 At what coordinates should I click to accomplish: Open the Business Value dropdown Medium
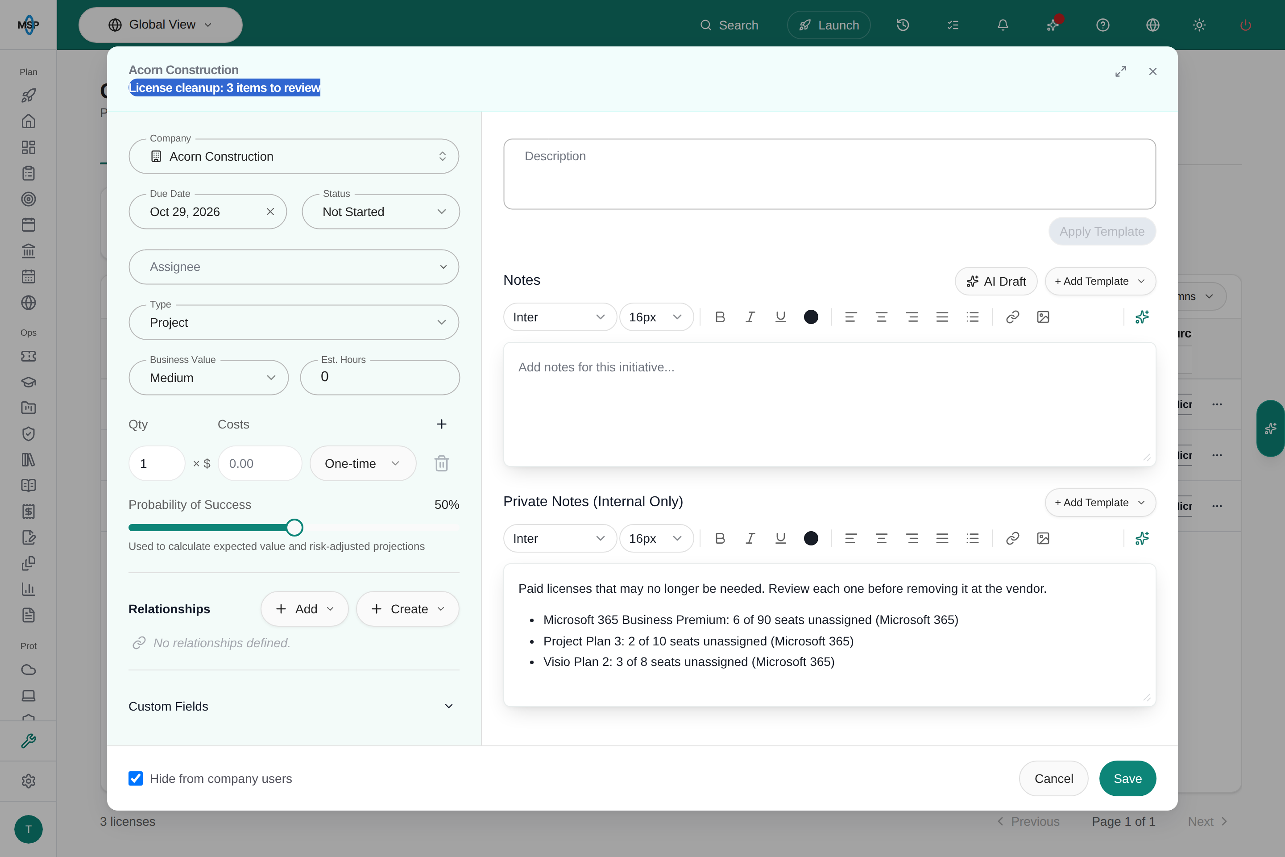(209, 378)
